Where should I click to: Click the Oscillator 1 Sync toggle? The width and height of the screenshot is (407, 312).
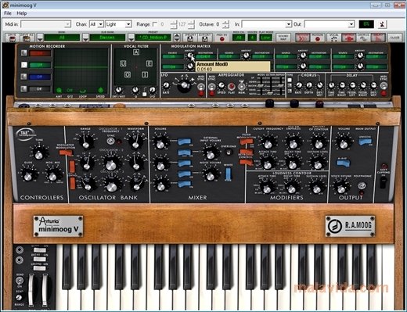pos(110,141)
